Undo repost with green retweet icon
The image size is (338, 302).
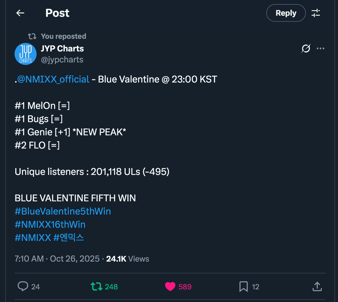[x=96, y=286]
